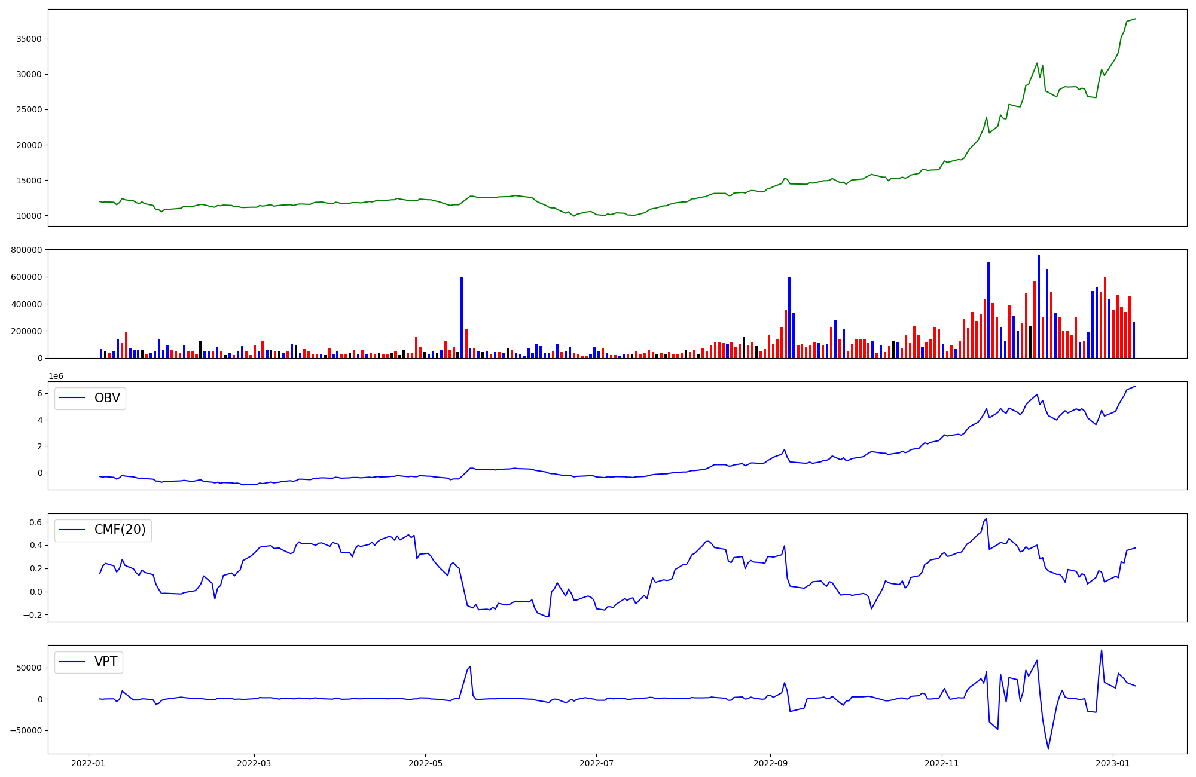
Task: Click the 2022-01 x-axis date label
Action: 89,763
